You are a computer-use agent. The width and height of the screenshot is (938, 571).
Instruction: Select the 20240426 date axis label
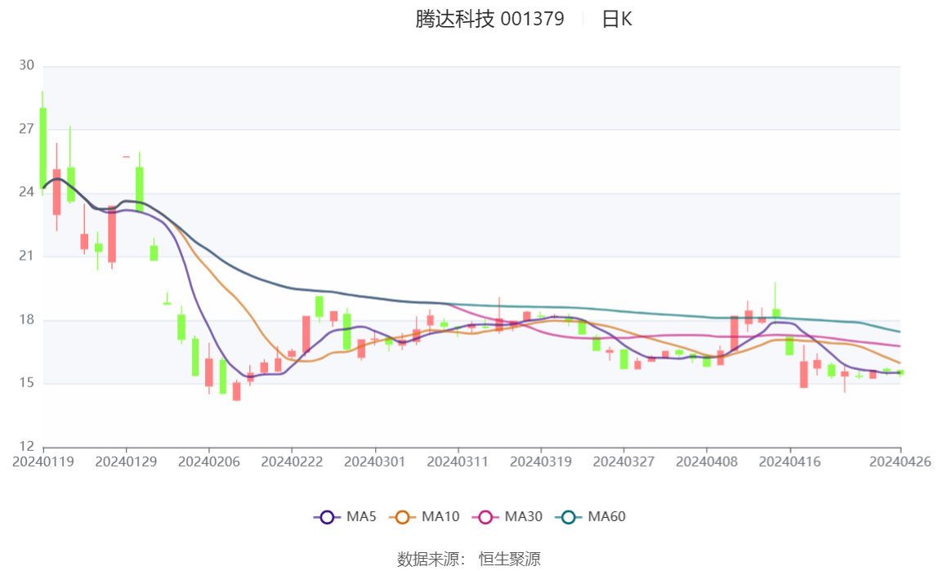pos(900,462)
